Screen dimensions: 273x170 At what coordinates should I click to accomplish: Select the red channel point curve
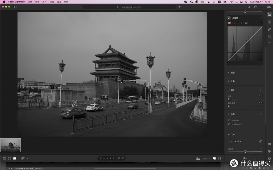click(234, 23)
